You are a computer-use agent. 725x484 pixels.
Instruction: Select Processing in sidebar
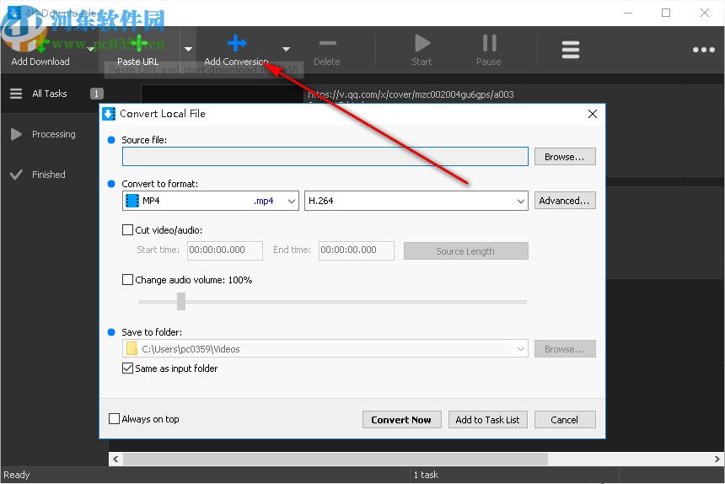(x=54, y=134)
